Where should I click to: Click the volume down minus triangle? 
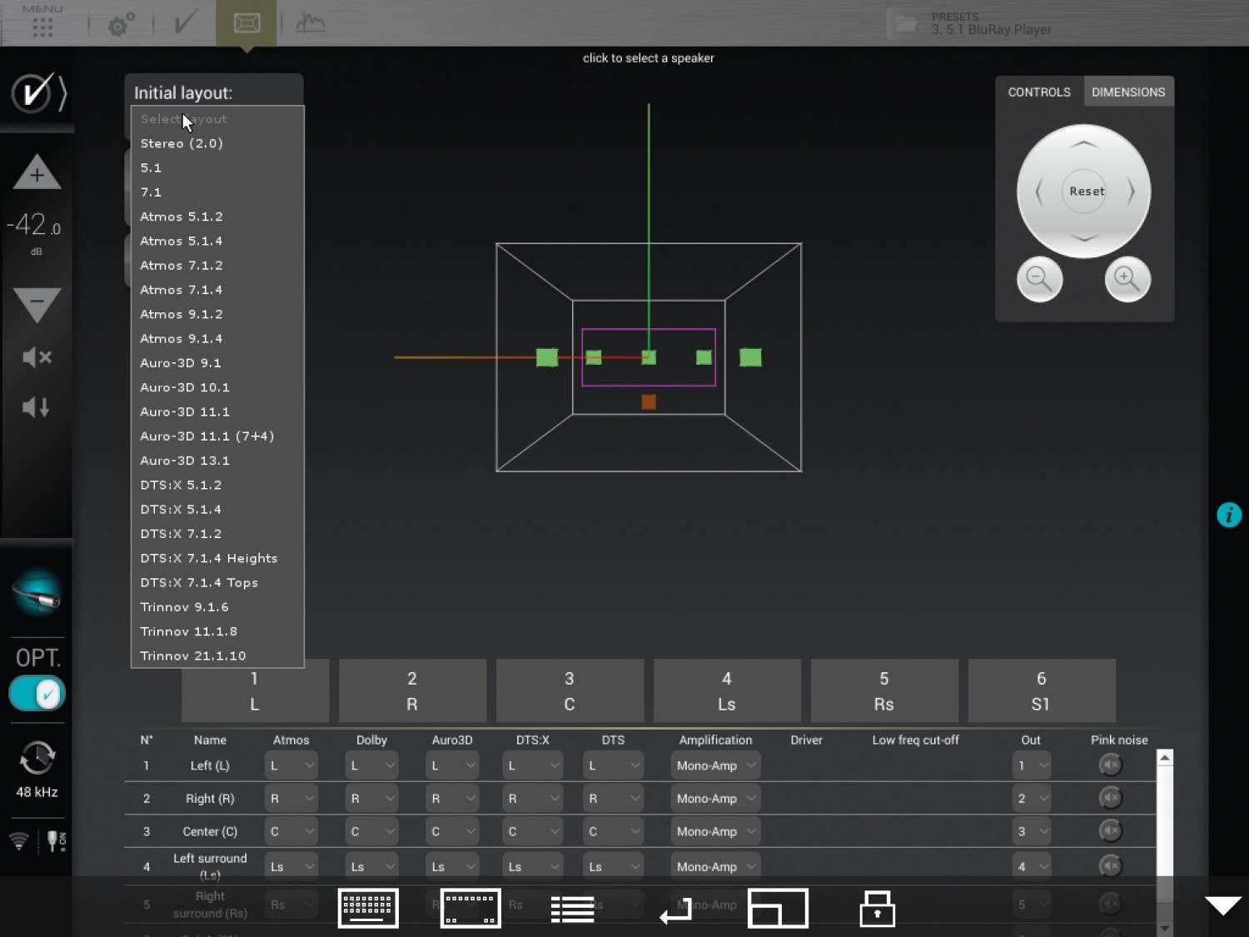pyautogui.click(x=37, y=305)
